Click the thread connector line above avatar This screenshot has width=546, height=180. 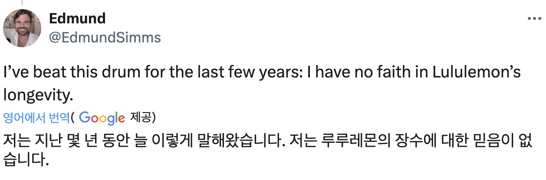click(x=22, y=3)
